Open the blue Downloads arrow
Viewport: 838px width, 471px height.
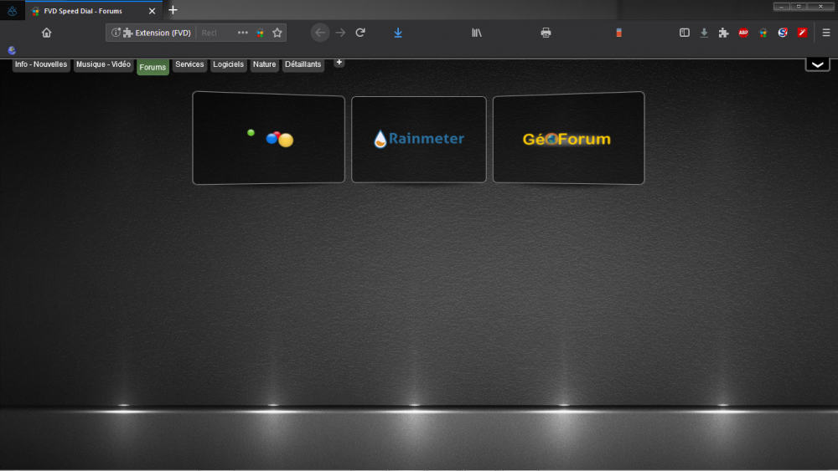coord(398,33)
